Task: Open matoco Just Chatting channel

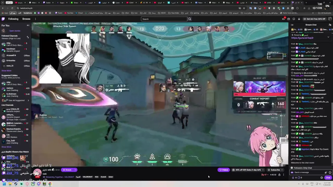Action: (x=16, y=89)
